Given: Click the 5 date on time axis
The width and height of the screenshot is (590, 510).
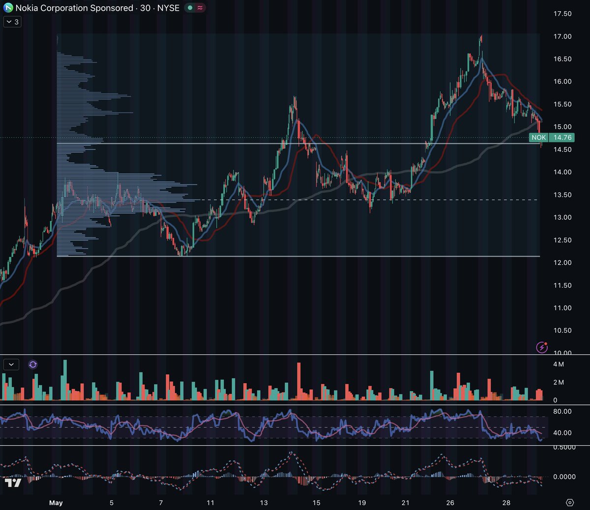Looking at the screenshot, I should coord(112,503).
